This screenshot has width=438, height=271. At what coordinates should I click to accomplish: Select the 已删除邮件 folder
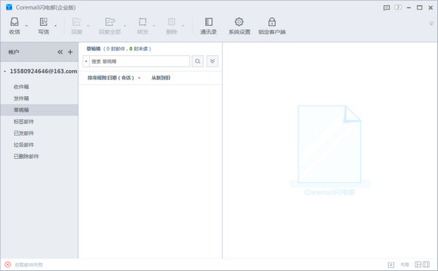[x=26, y=157]
